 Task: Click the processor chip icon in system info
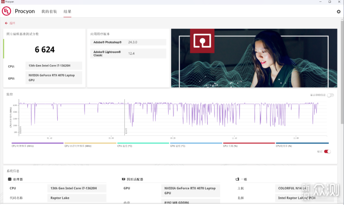point(10,179)
